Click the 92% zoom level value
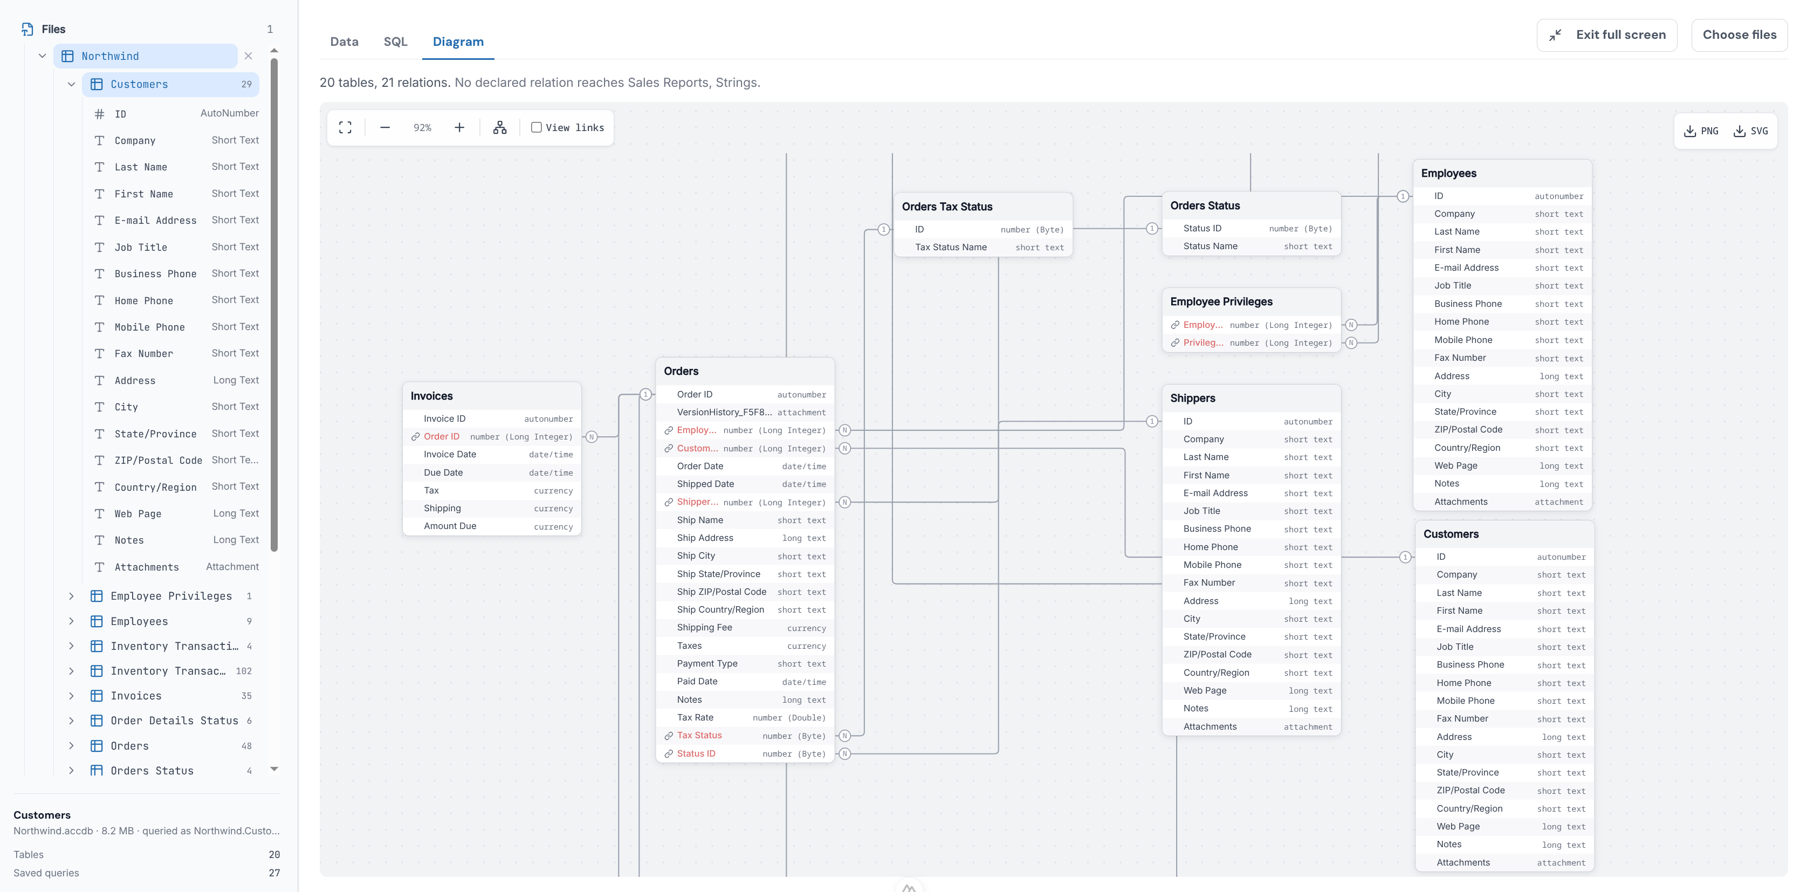 click(x=422, y=128)
